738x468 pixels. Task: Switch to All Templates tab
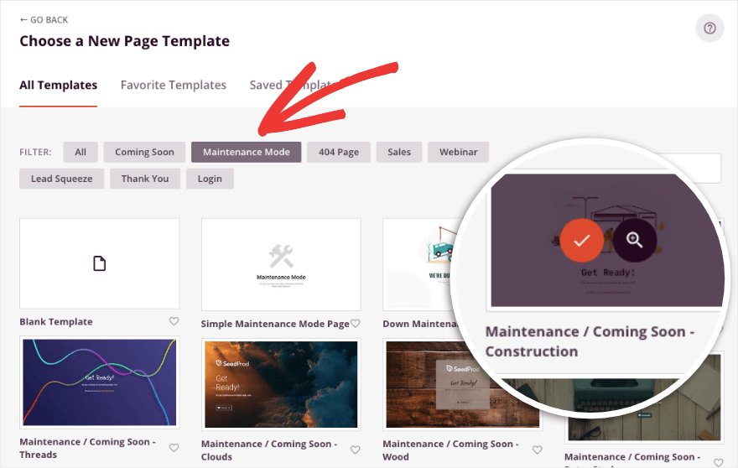(x=59, y=86)
